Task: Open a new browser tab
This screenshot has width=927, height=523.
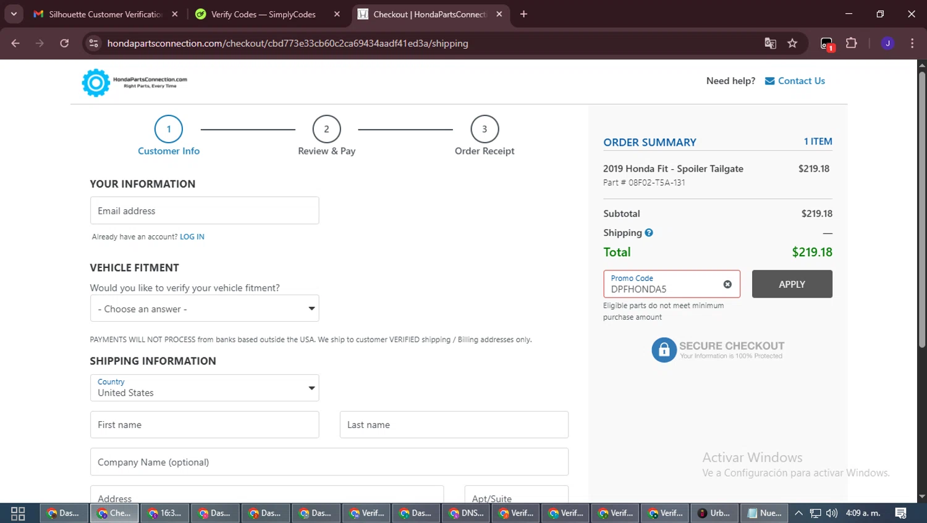Action: 523,14
